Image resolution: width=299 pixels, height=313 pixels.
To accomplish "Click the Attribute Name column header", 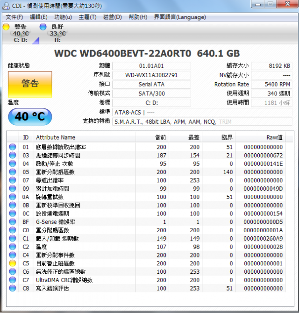I will point(84,137).
